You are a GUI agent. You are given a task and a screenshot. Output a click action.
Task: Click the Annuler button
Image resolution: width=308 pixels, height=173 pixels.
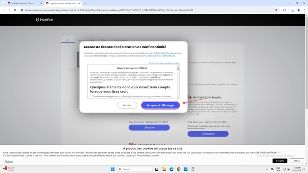point(127,105)
